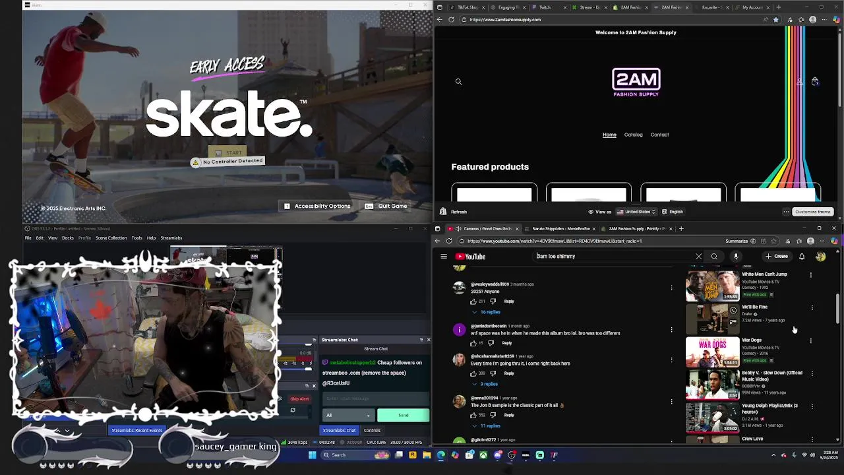Click the 2AM Fashion Supply logo

pyautogui.click(x=636, y=82)
